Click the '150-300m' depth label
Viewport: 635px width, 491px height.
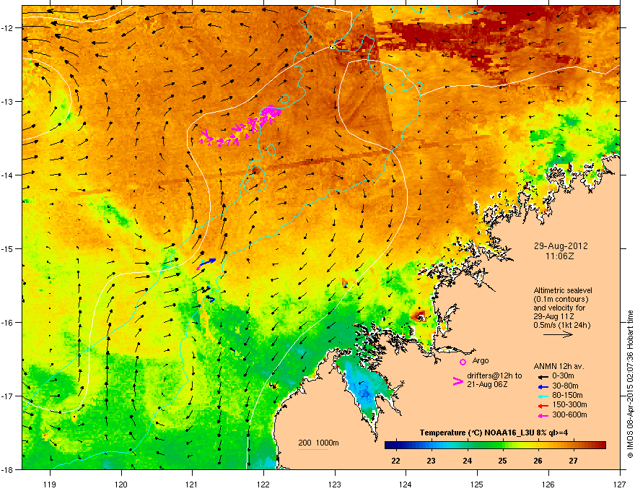tap(569, 404)
